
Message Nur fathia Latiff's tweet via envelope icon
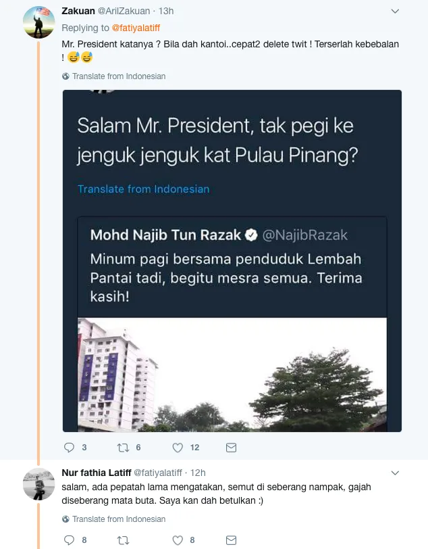(x=231, y=540)
